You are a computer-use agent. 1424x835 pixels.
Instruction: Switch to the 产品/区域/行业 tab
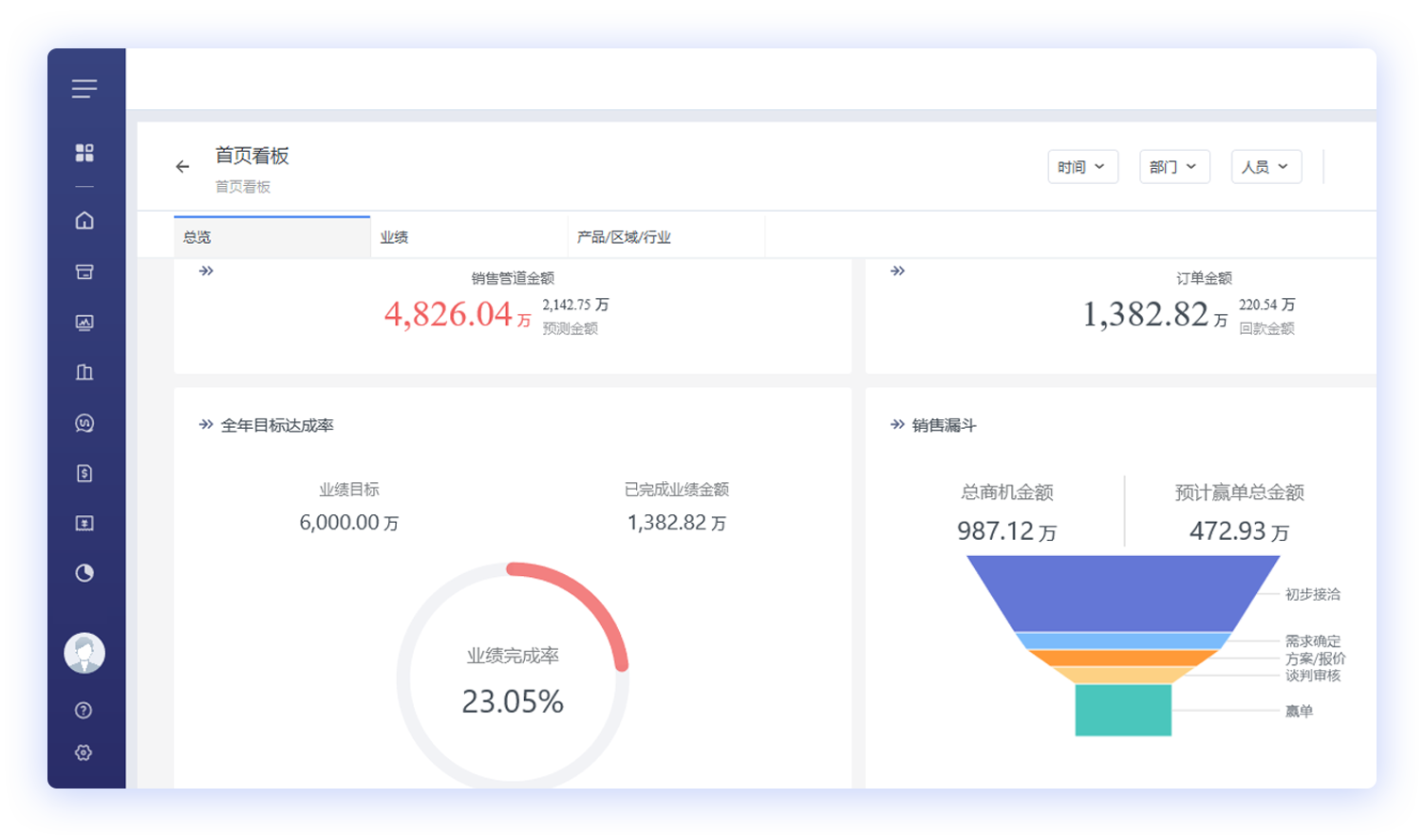[666, 237]
